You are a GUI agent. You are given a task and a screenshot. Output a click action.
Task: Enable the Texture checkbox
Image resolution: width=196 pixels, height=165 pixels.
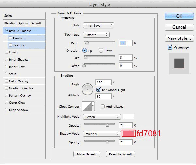click(x=10, y=45)
